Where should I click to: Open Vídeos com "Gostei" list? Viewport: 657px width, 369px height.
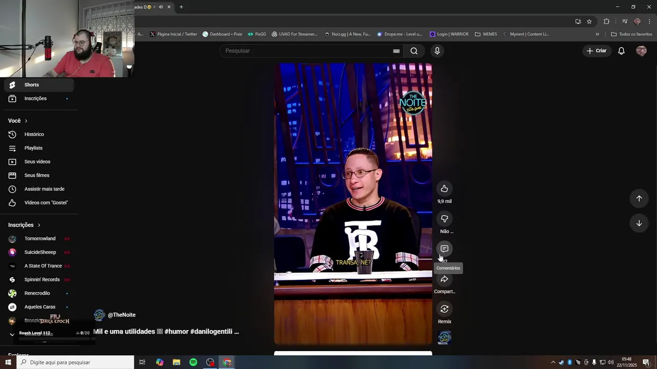(39, 202)
